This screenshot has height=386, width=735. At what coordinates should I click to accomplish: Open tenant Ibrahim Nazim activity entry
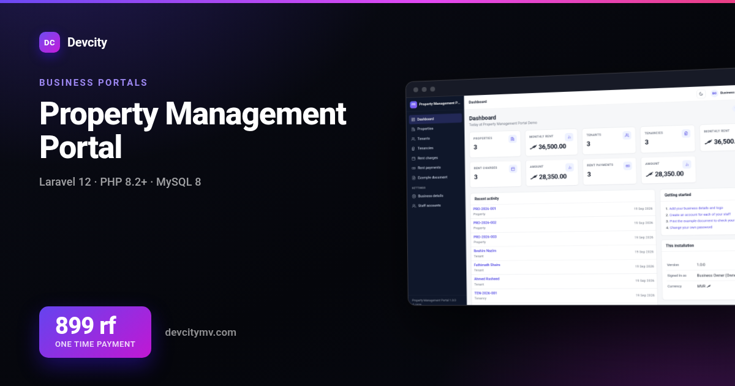point(485,251)
